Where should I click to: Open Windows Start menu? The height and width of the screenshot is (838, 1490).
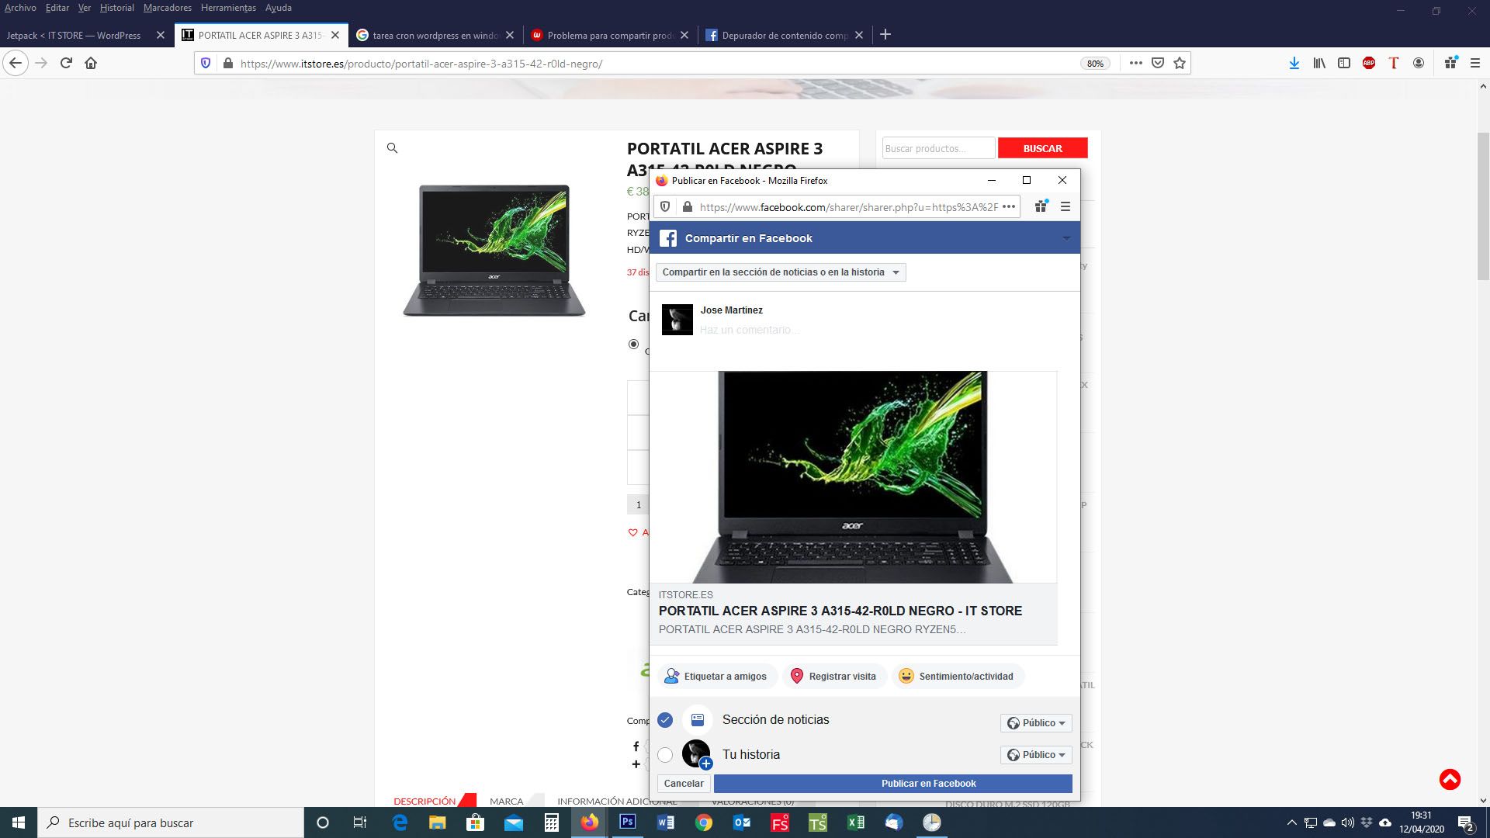[x=19, y=822]
